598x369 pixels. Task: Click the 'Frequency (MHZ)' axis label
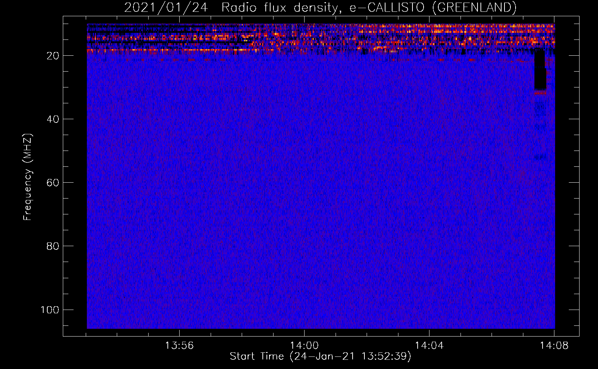(x=28, y=177)
